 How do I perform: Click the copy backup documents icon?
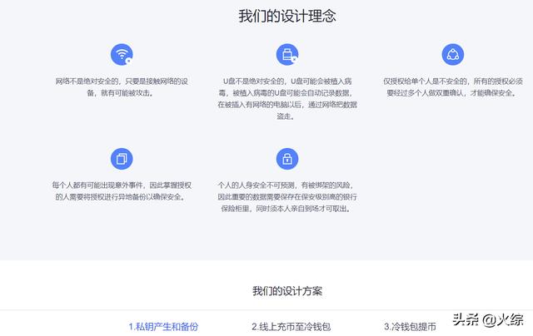(122, 159)
